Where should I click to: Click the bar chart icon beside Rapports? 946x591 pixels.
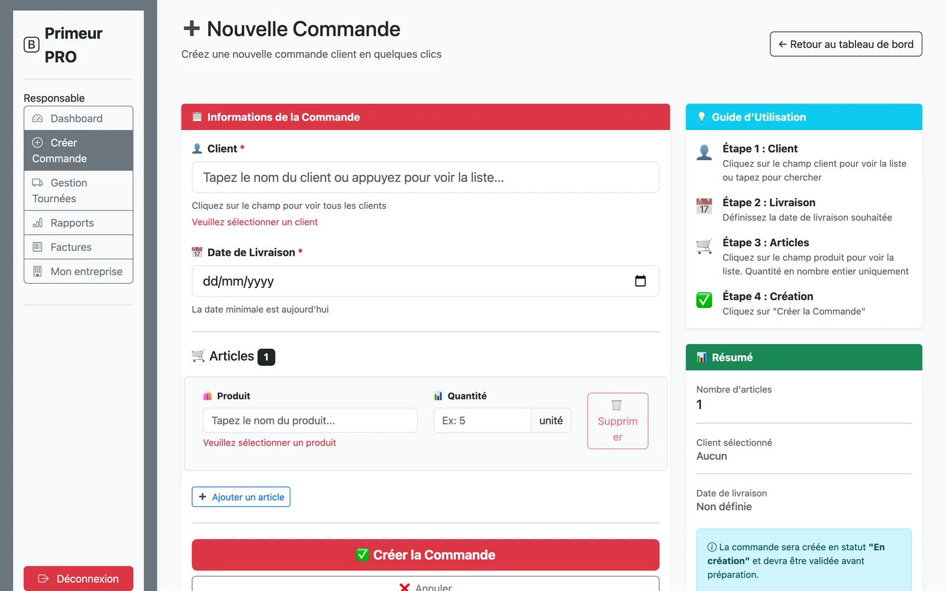point(37,223)
